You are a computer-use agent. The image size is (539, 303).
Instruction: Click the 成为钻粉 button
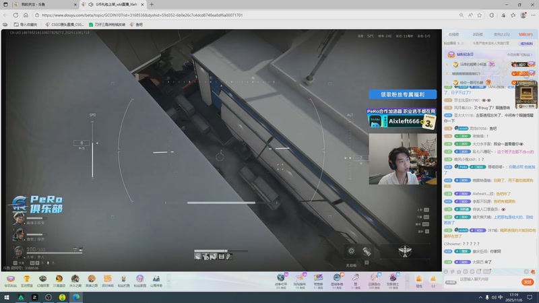[526, 44]
